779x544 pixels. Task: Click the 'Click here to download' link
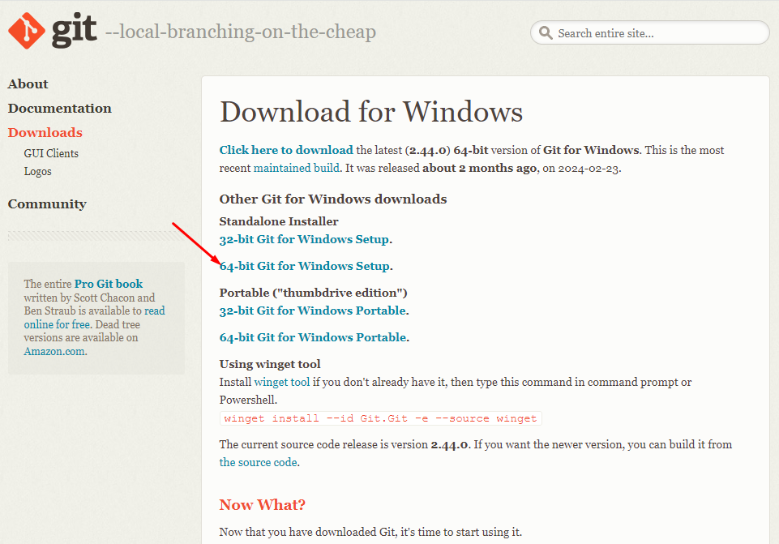[x=286, y=150]
